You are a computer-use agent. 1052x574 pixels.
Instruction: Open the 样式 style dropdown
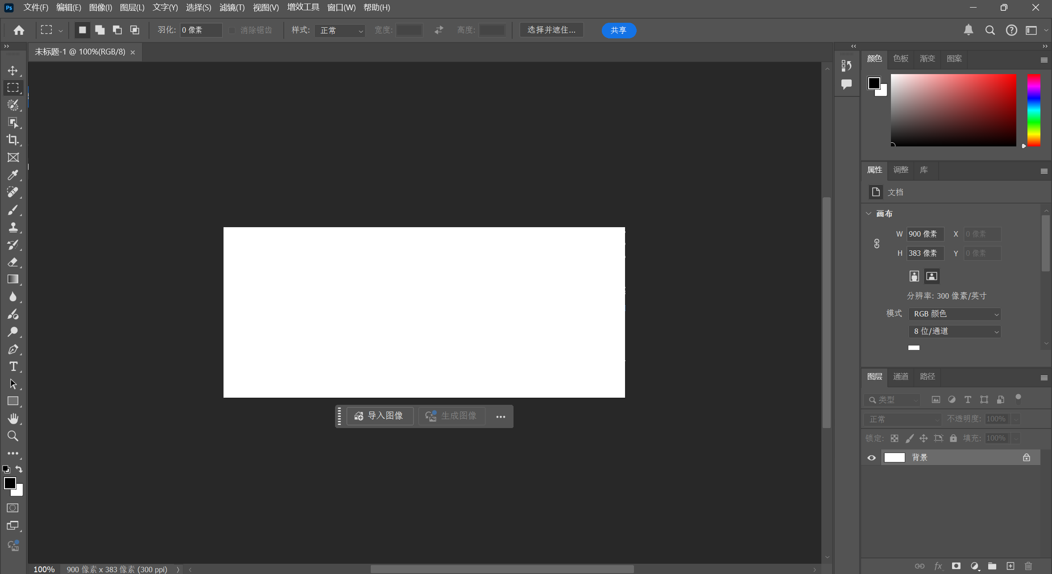pyautogui.click(x=340, y=30)
